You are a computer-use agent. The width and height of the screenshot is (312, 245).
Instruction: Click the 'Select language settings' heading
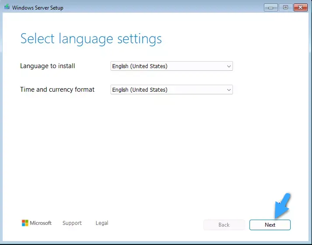(91, 39)
